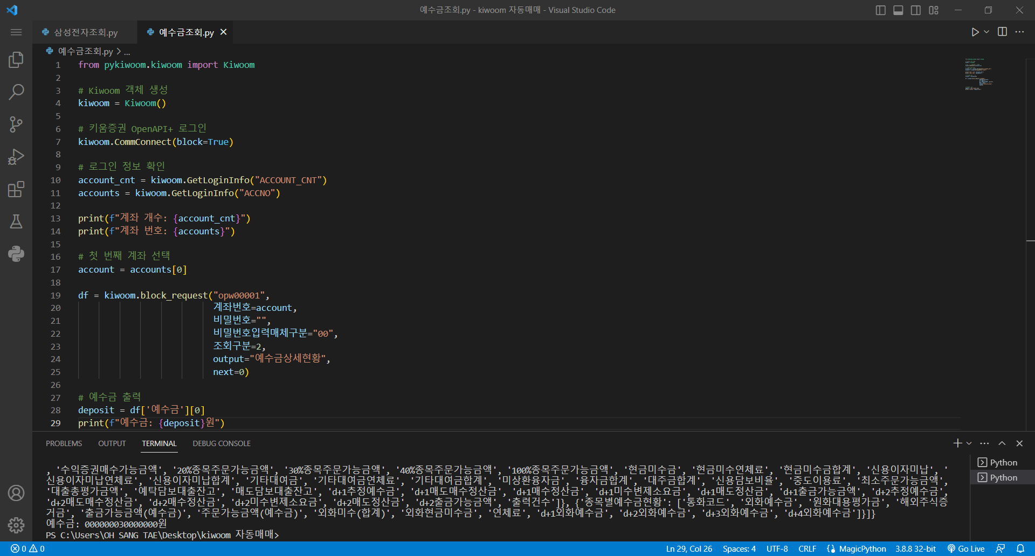Image resolution: width=1035 pixels, height=556 pixels.
Task: Open the Extensions view
Action: [16, 189]
